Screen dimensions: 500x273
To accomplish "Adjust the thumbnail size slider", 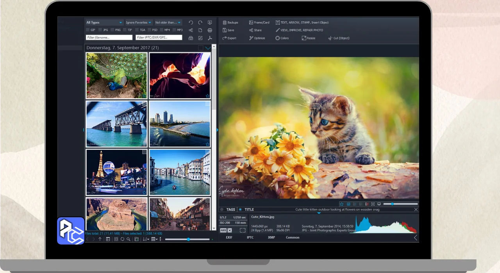I will [x=188, y=239].
